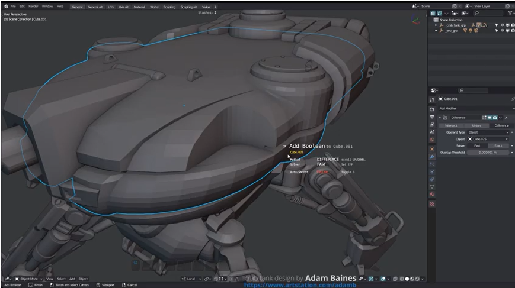Toggle _crab_tank_grp selectability arrow
The height and width of the screenshot is (288, 515).
coord(497,25)
